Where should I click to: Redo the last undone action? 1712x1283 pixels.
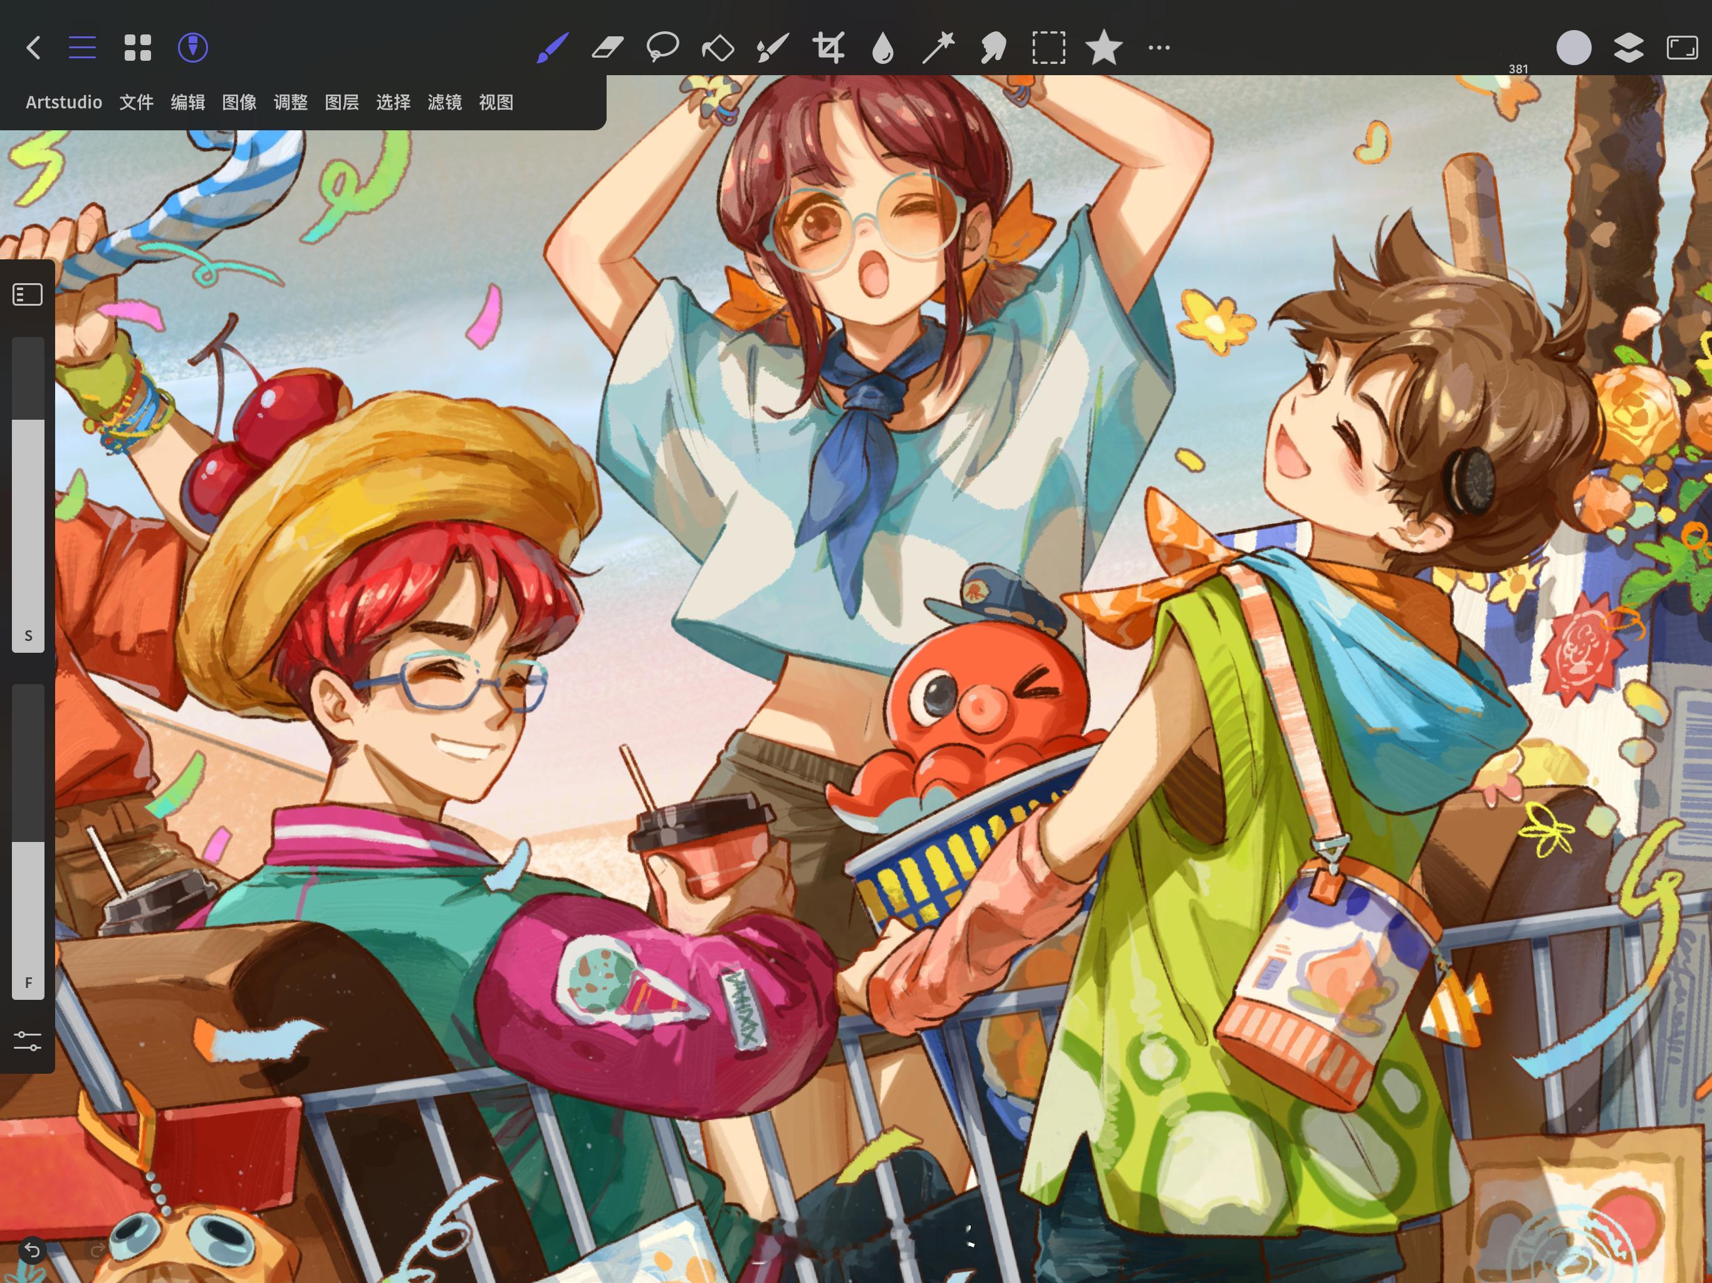tap(98, 1250)
